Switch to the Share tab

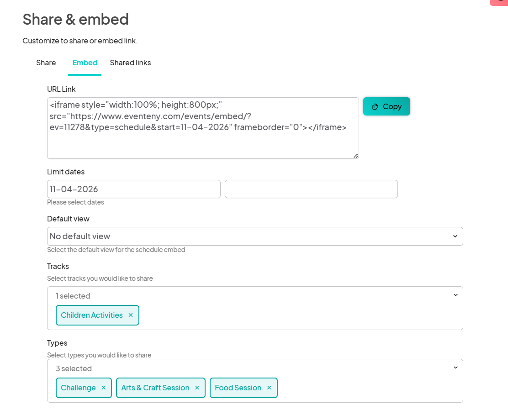[x=46, y=63]
